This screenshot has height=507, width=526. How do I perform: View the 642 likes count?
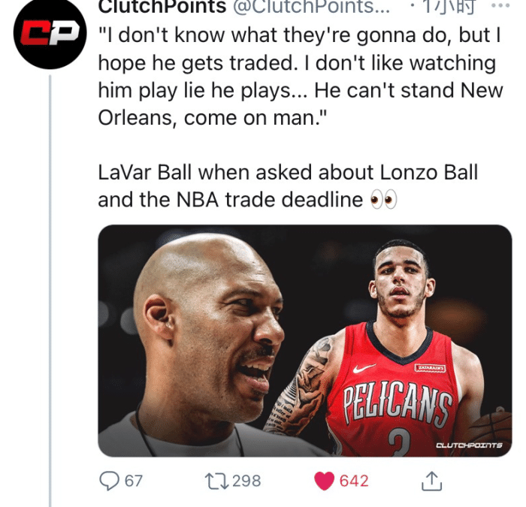coord(354,481)
